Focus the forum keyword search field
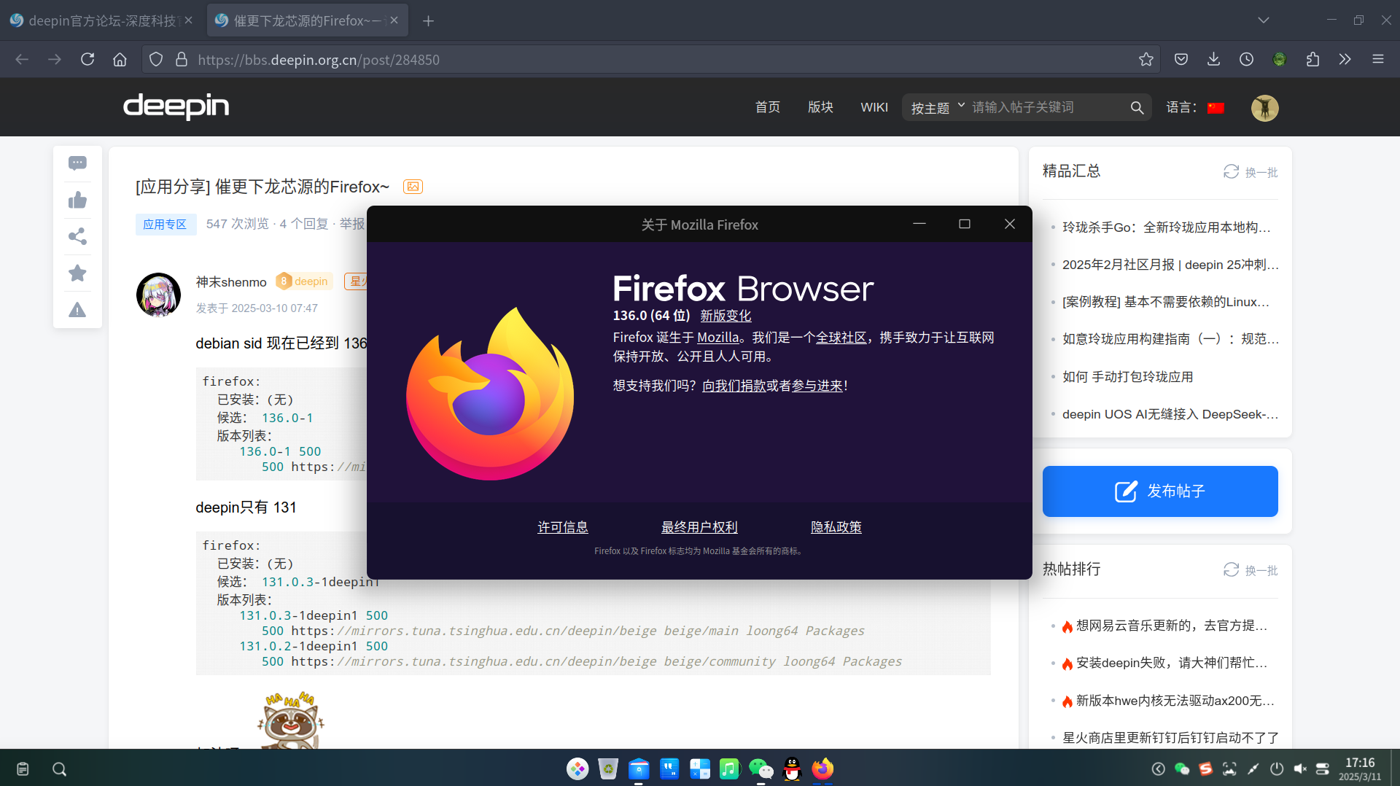 coord(1047,108)
